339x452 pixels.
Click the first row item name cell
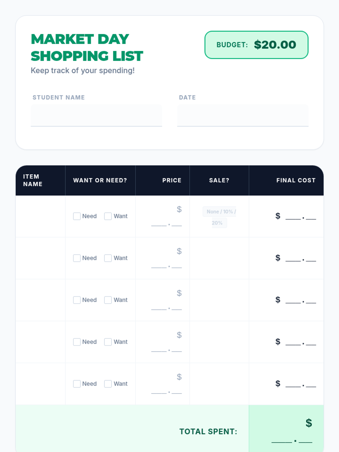click(40, 216)
